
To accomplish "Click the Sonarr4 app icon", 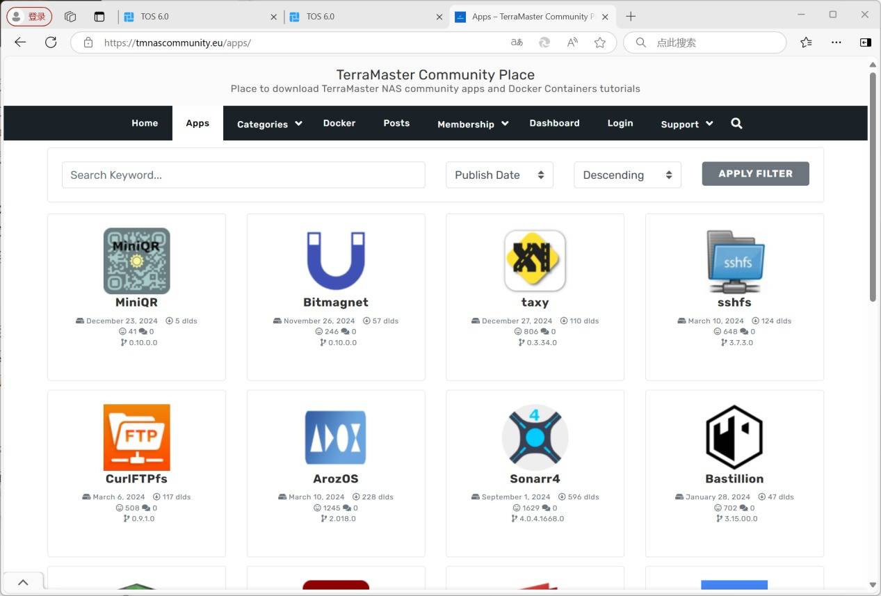I will pos(535,437).
